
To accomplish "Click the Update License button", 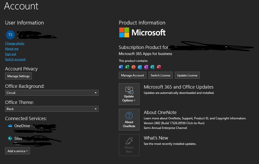I will tap(187, 75).
